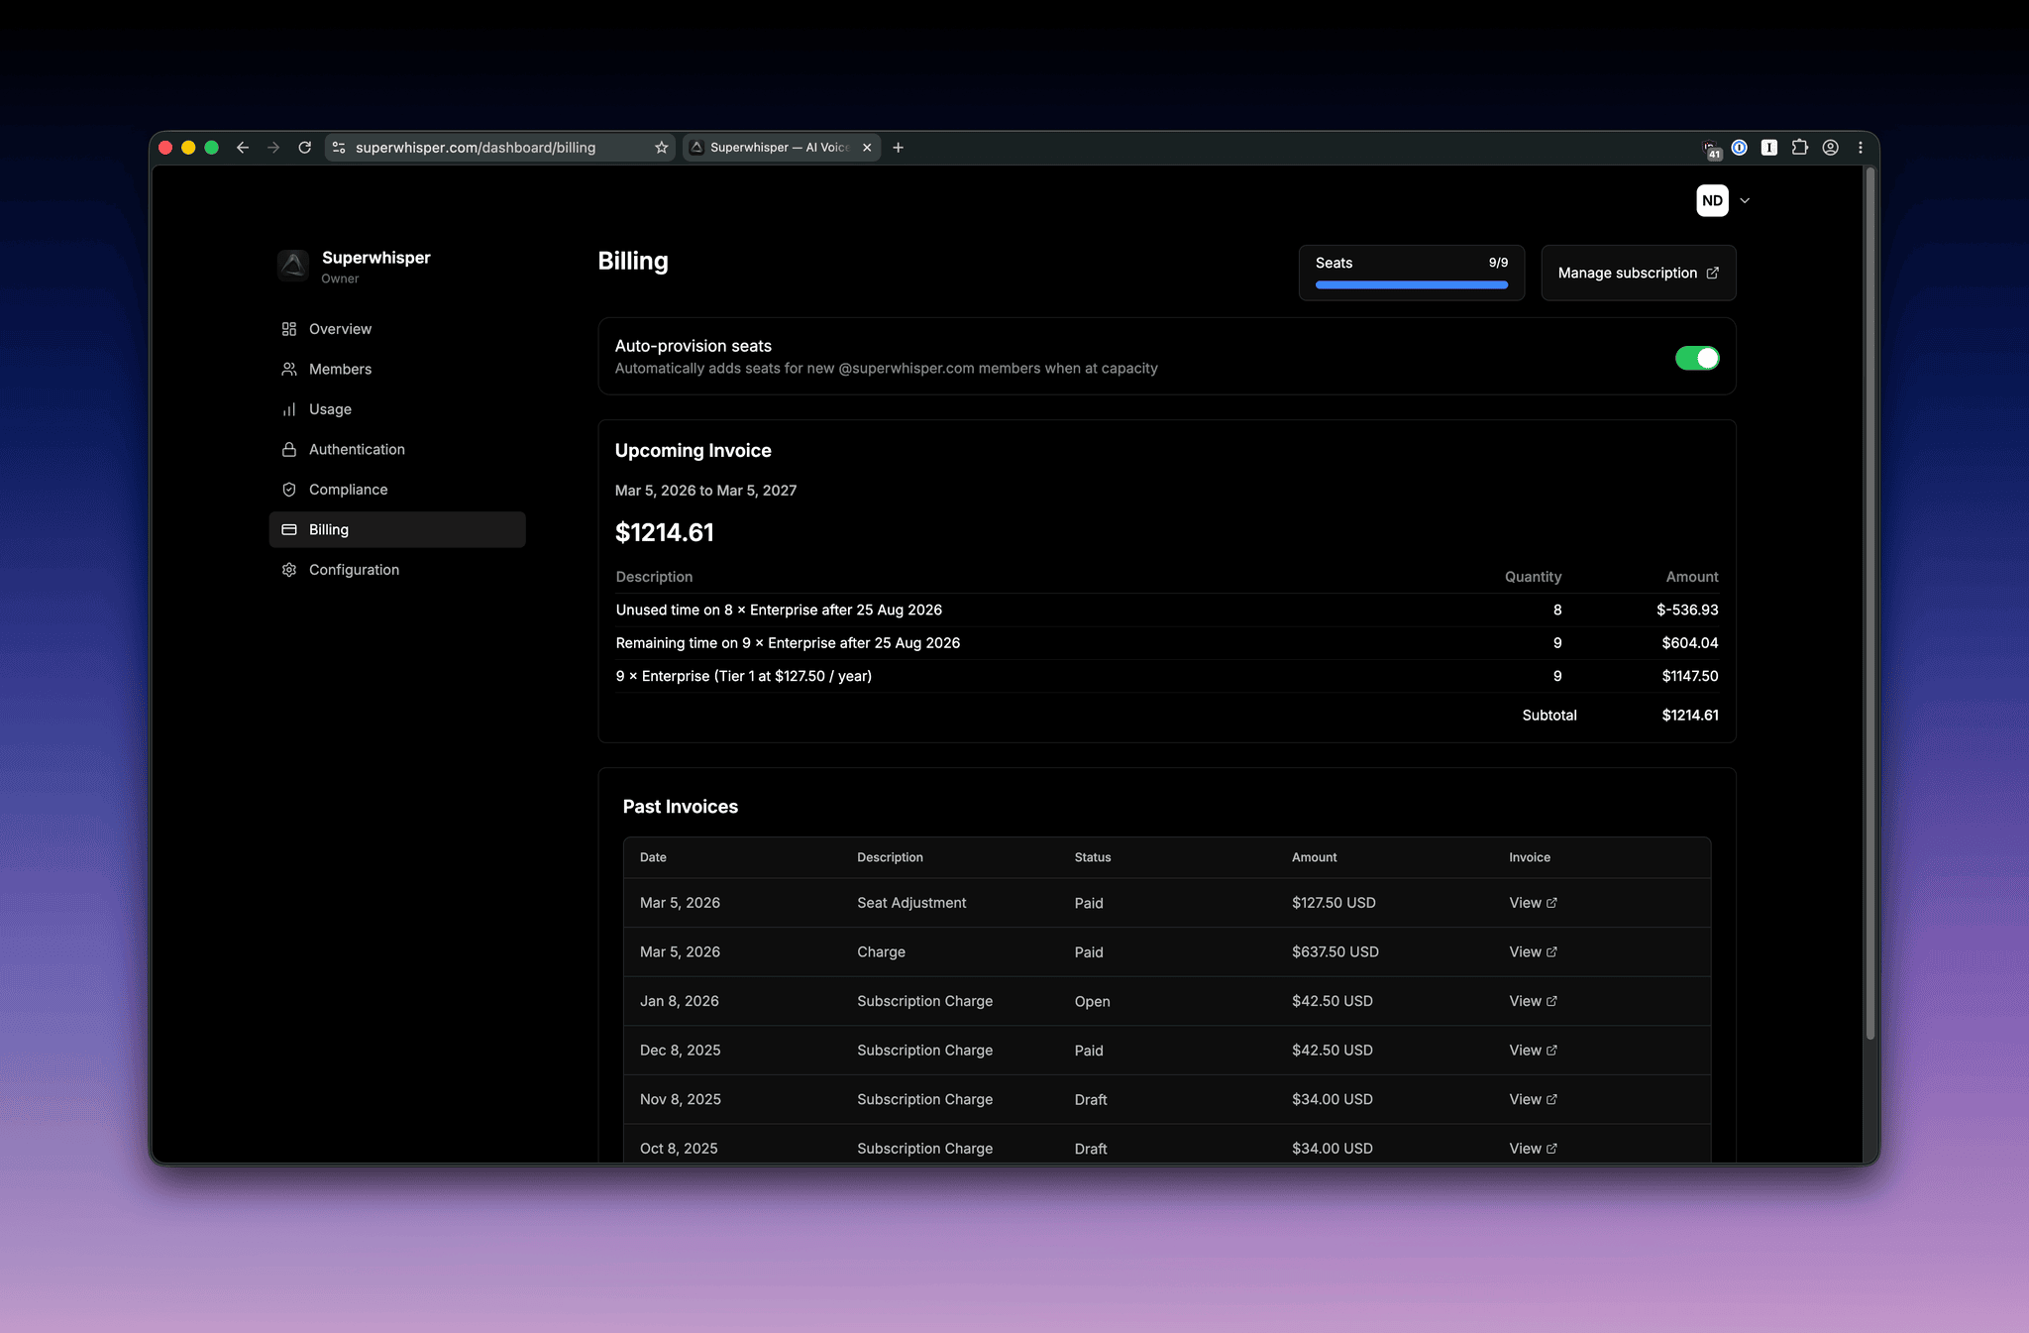The width and height of the screenshot is (2029, 1333).
Task: View the Oct 8, 2025 invoice
Action: (1533, 1149)
